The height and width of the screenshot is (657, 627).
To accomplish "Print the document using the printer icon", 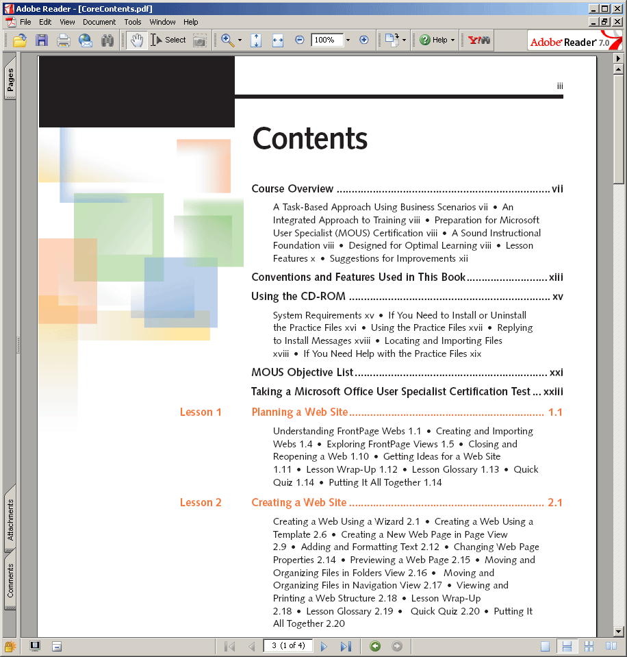I will tap(64, 40).
